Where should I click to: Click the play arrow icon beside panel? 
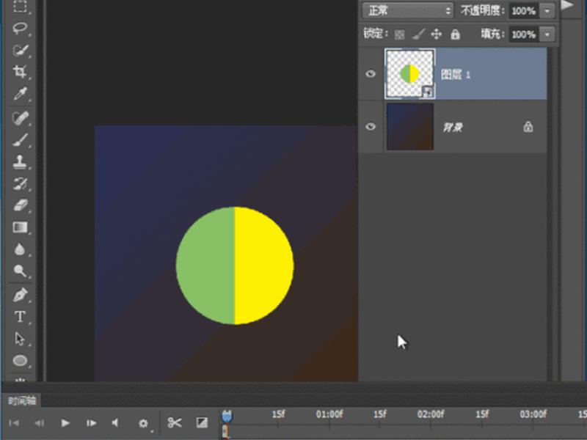(567, 5)
